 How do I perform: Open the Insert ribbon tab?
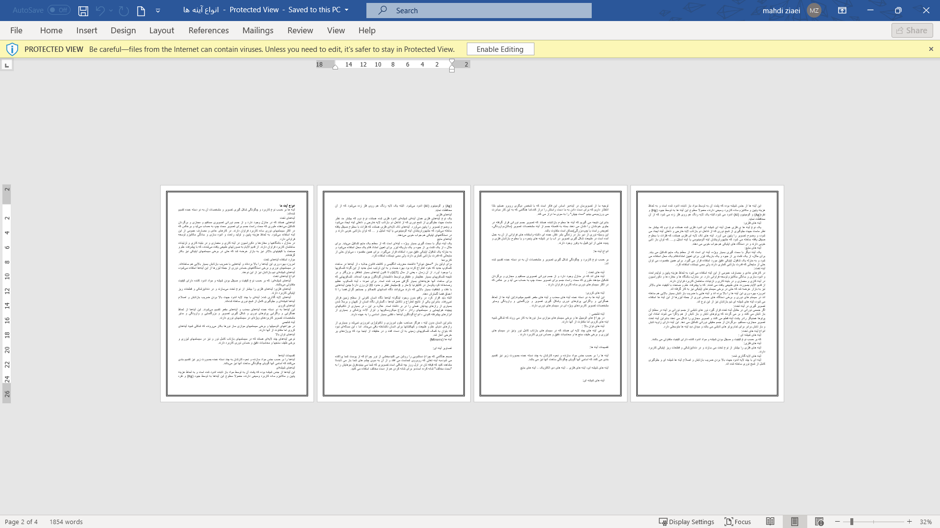pos(87,30)
